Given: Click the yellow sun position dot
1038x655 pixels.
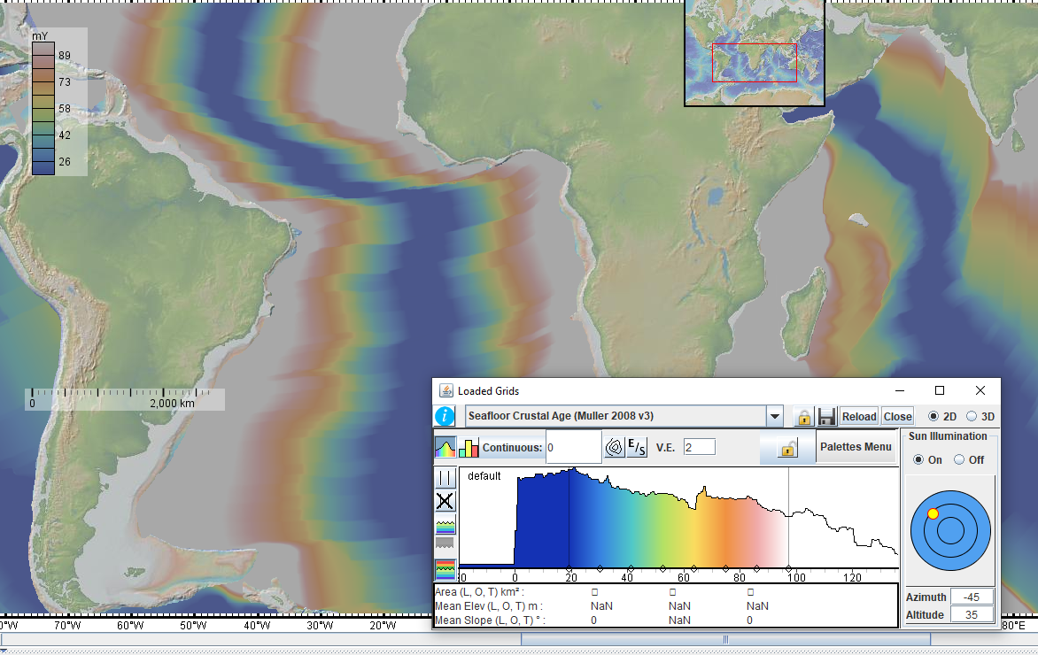Looking at the screenshot, I should point(933,513).
